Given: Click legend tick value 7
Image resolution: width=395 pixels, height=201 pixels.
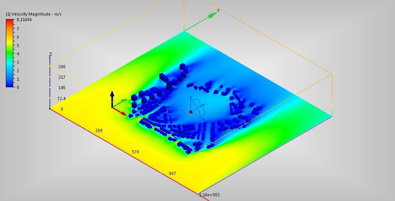Looking at the screenshot, I should [18, 29].
